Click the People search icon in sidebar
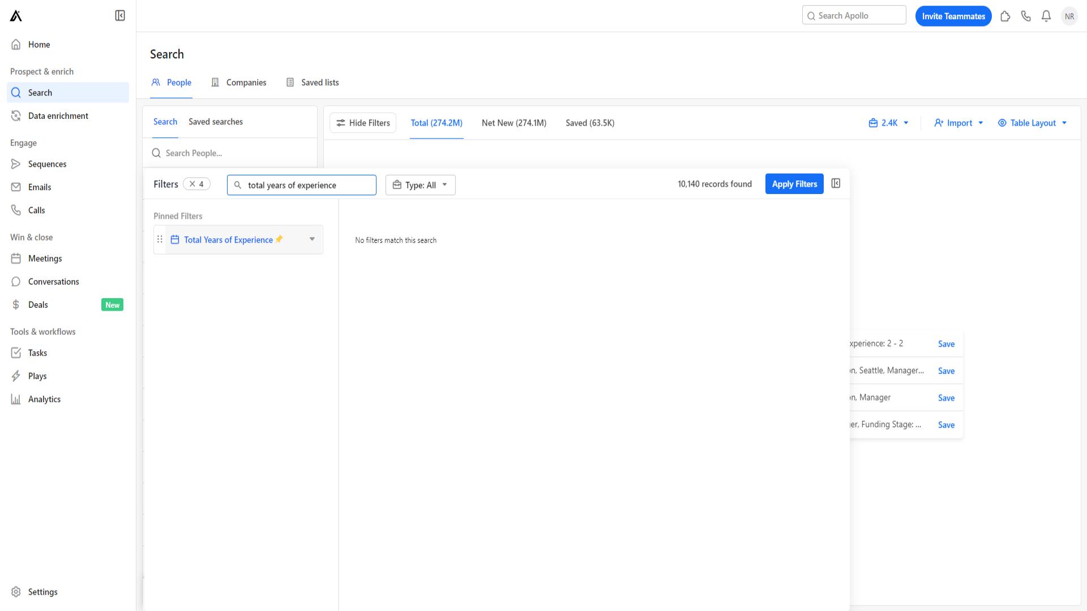The image size is (1087, 611). tap(16, 92)
